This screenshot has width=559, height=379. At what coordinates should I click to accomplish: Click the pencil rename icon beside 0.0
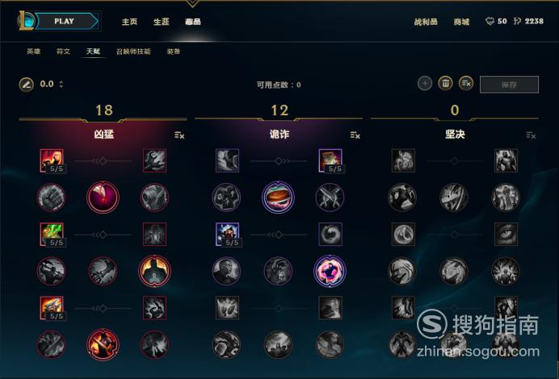coord(27,85)
